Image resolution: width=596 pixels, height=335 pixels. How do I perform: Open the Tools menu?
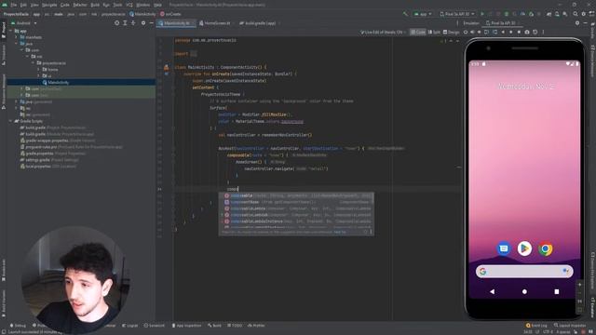click(117, 5)
